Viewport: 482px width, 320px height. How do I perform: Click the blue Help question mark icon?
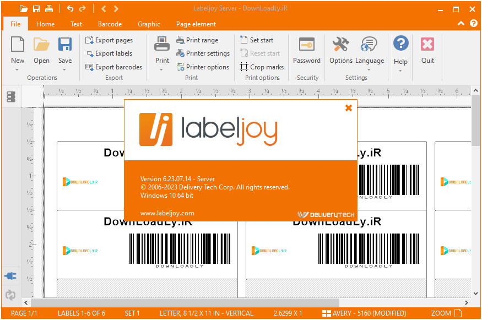pos(401,44)
